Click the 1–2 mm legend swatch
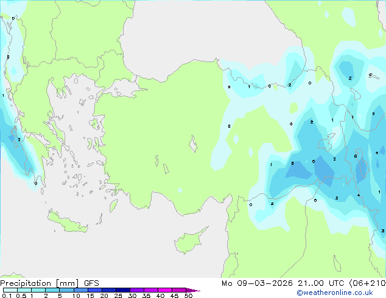Screen dimensions: 386x298 pyautogui.click(x=38, y=290)
